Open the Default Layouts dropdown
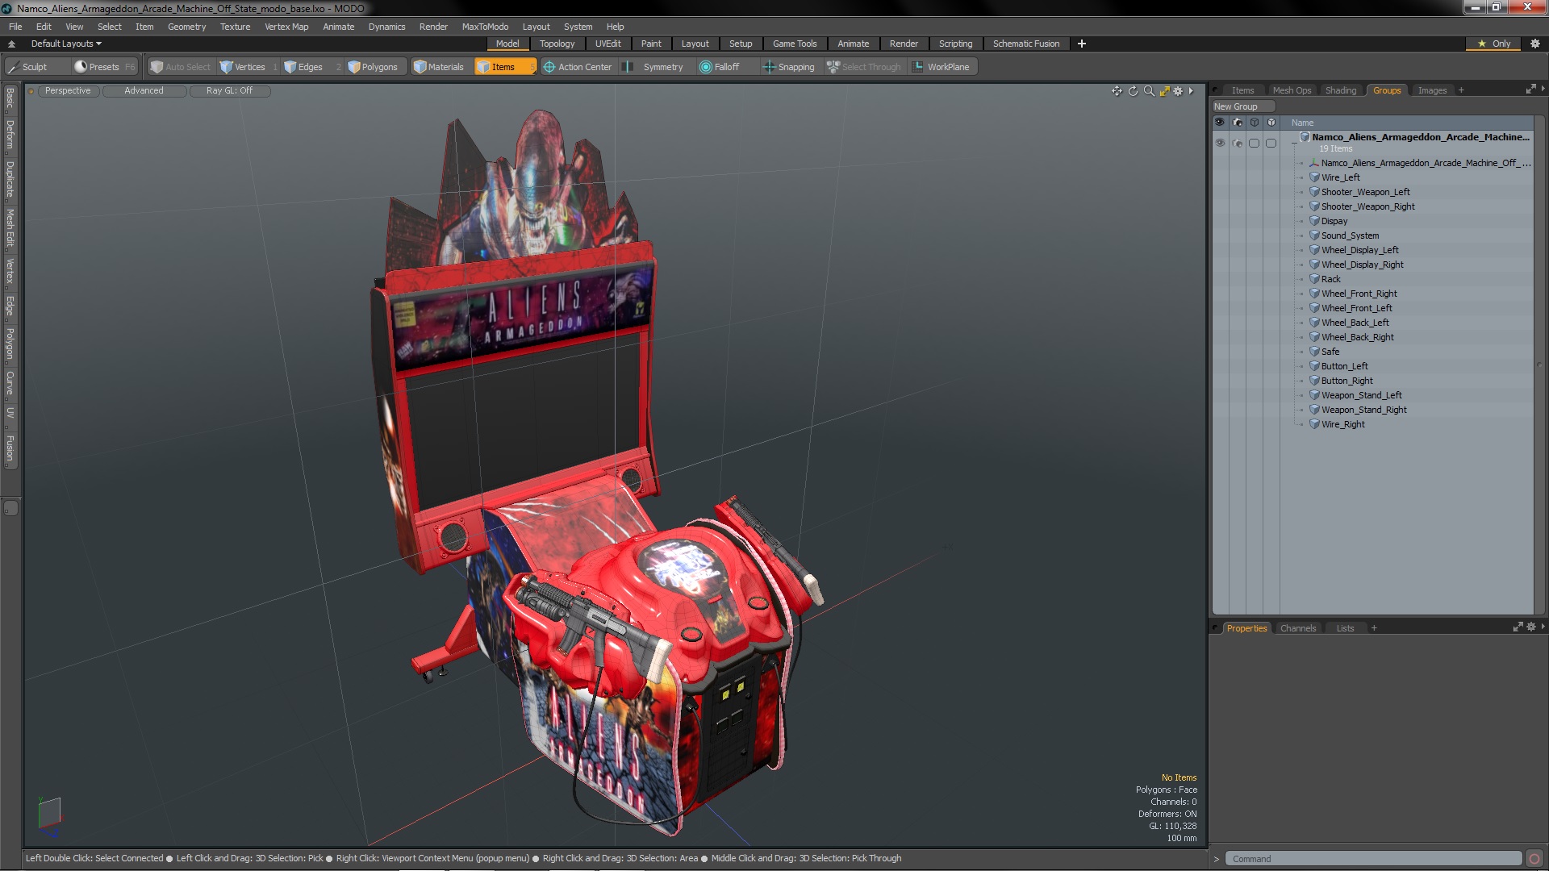 (x=66, y=44)
